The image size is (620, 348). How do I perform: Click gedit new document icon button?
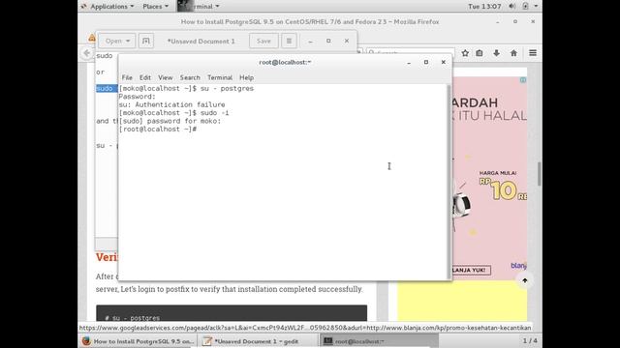tap(146, 41)
